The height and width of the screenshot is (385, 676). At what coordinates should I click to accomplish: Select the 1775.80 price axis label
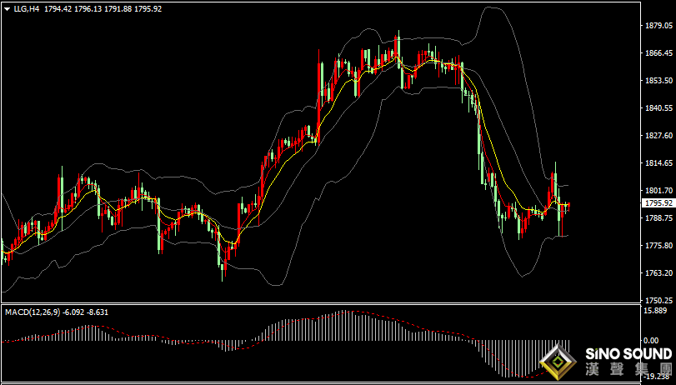coord(658,245)
